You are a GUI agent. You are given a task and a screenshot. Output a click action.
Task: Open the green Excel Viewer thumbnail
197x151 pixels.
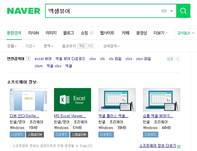(x=73, y=100)
